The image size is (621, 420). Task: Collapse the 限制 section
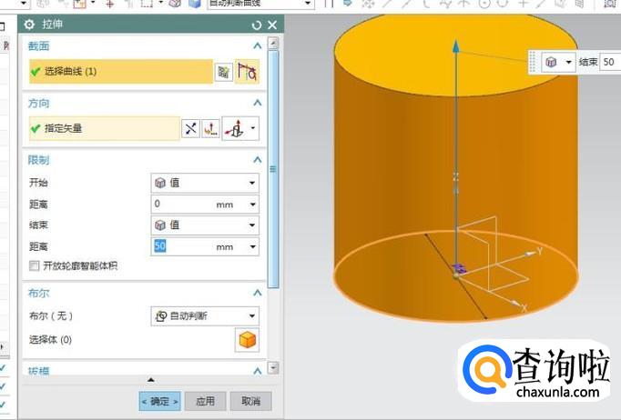pyautogui.click(x=257, y=160)
